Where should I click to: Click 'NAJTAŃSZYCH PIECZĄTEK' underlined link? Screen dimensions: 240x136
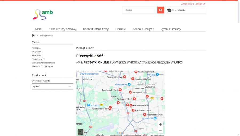click(154, 62)
